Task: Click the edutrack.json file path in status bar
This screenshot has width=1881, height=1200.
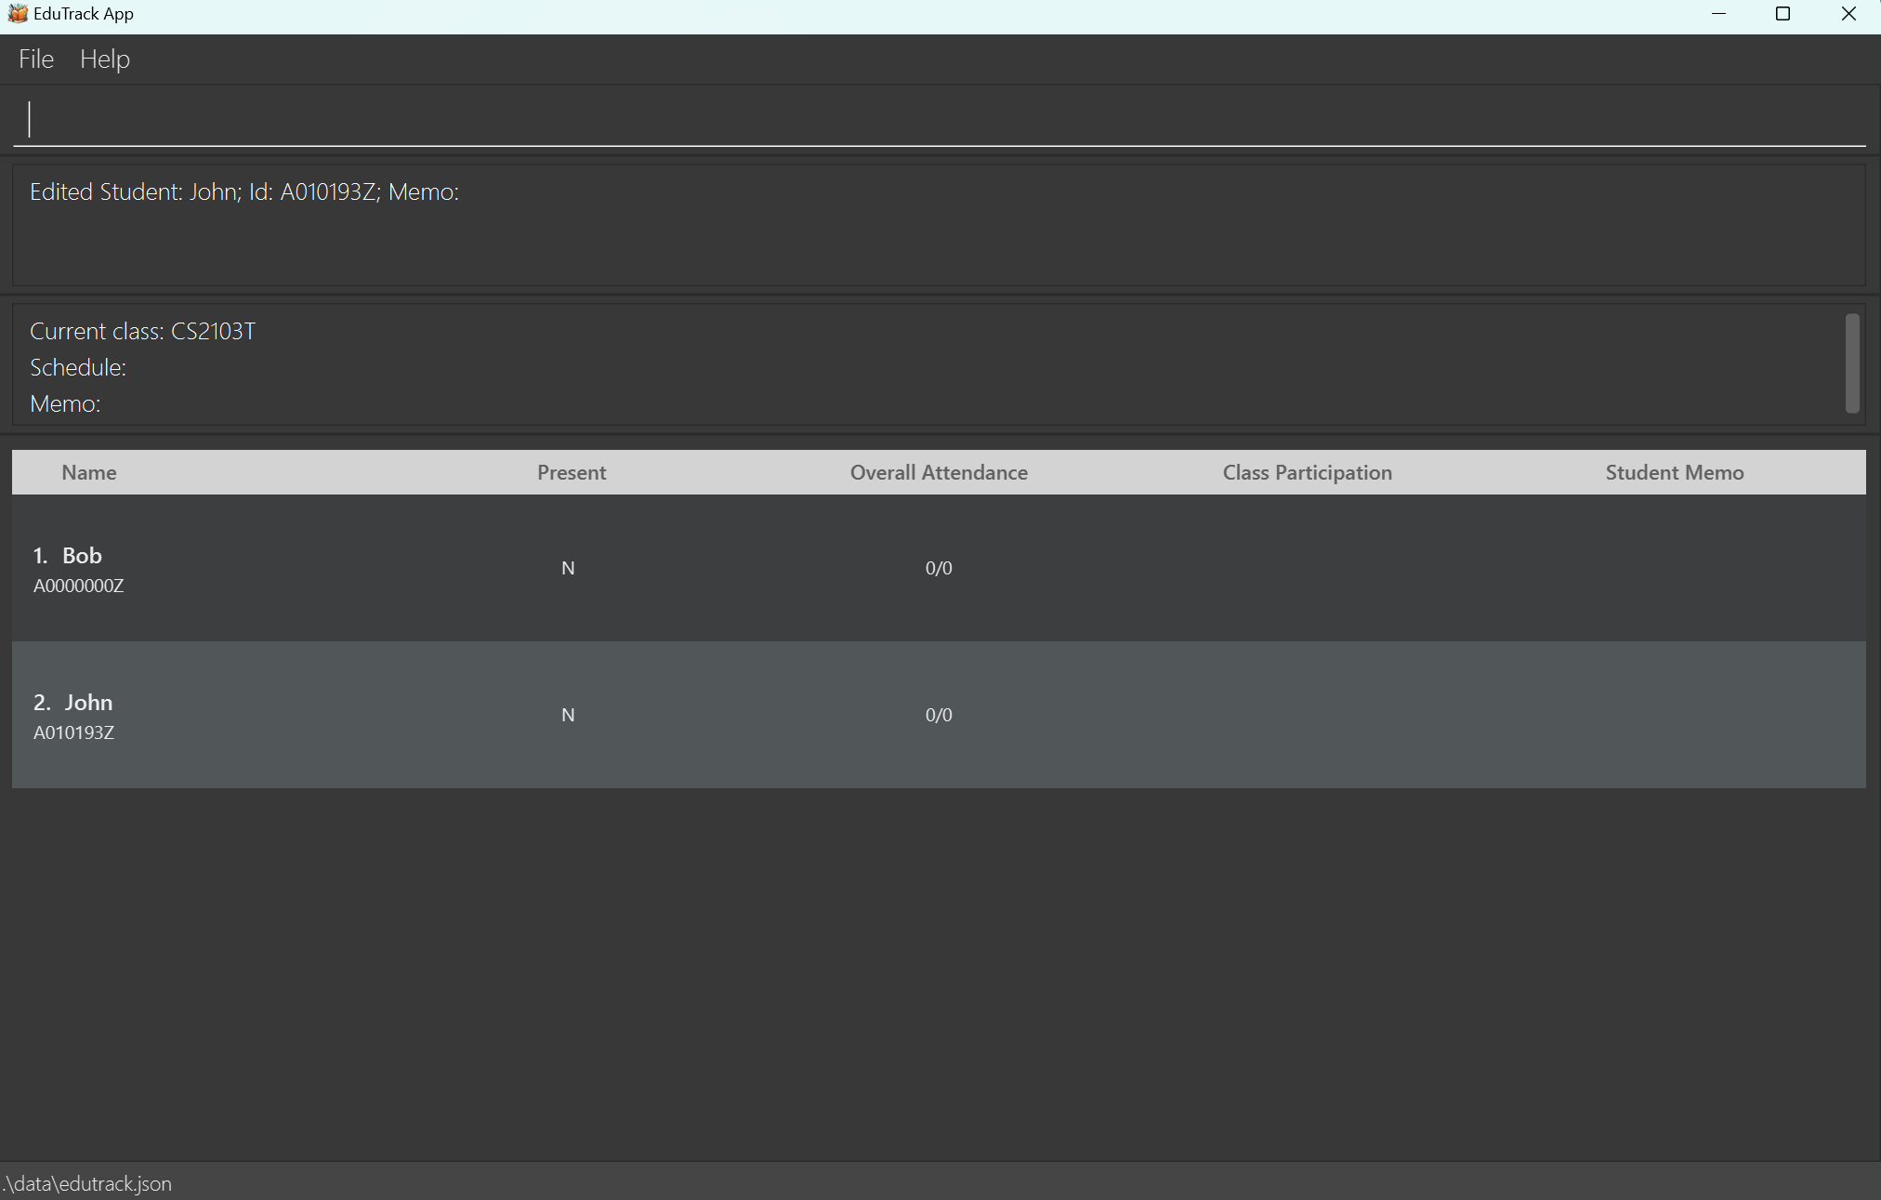Action: (87, 1183)
